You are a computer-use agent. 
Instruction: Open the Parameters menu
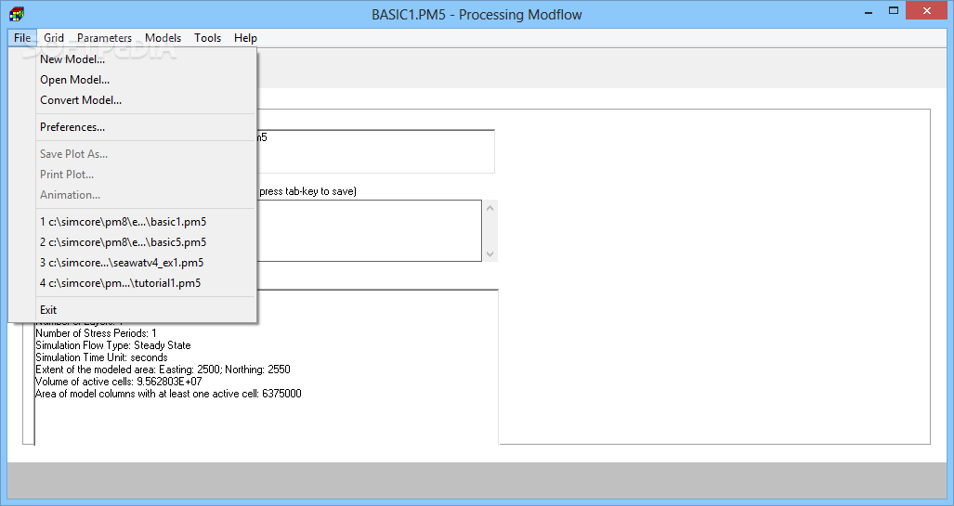[x=105, y=38]
